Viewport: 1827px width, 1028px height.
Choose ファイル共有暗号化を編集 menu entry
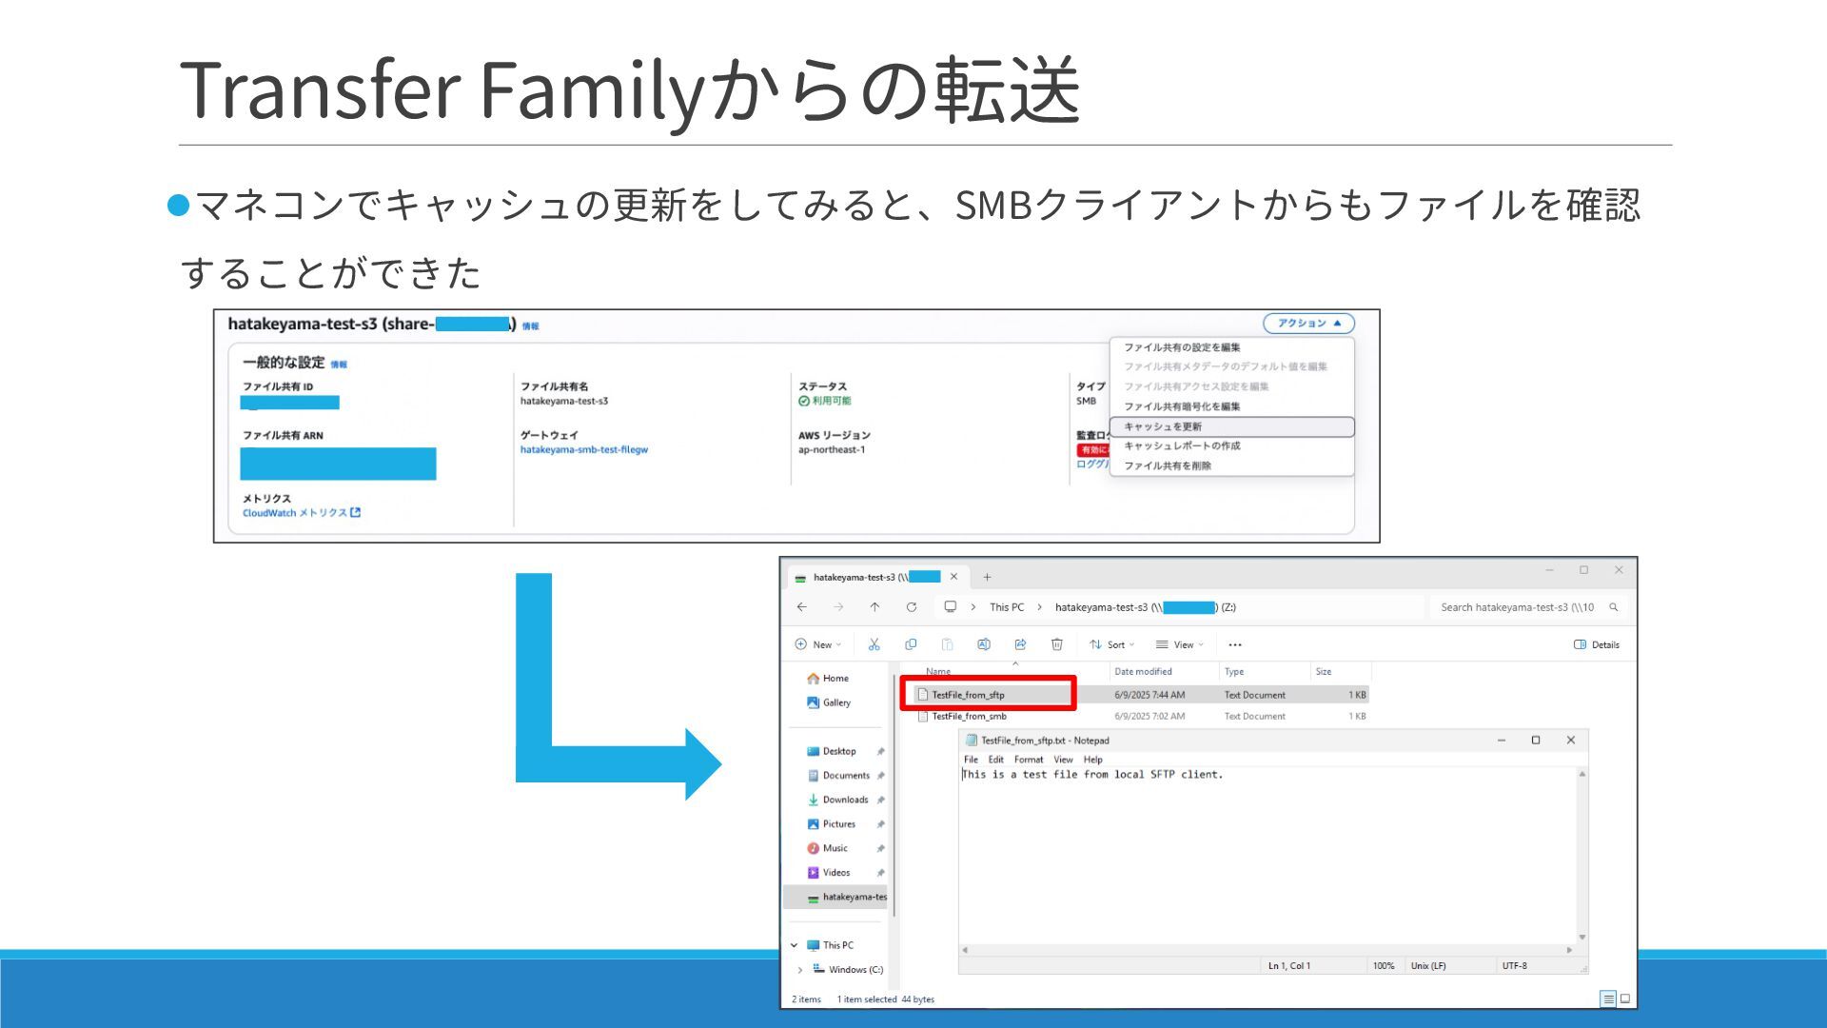tap(1182, 406)
